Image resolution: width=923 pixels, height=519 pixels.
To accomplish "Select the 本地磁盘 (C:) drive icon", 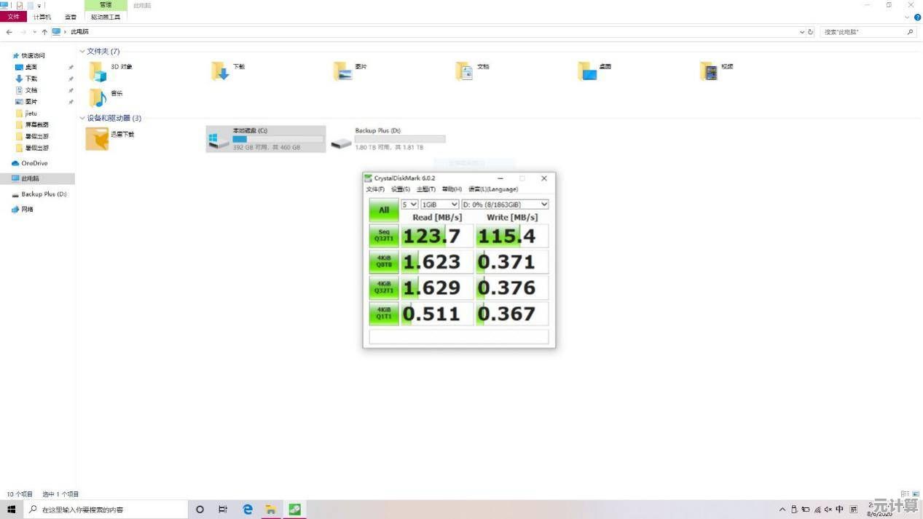I will point(217,139).
